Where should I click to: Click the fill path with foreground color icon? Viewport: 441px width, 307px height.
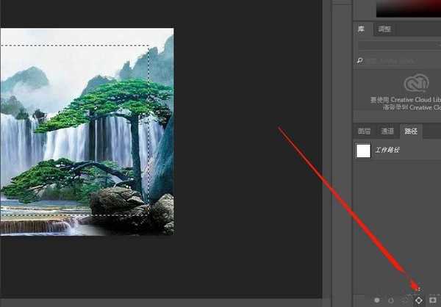377,300
